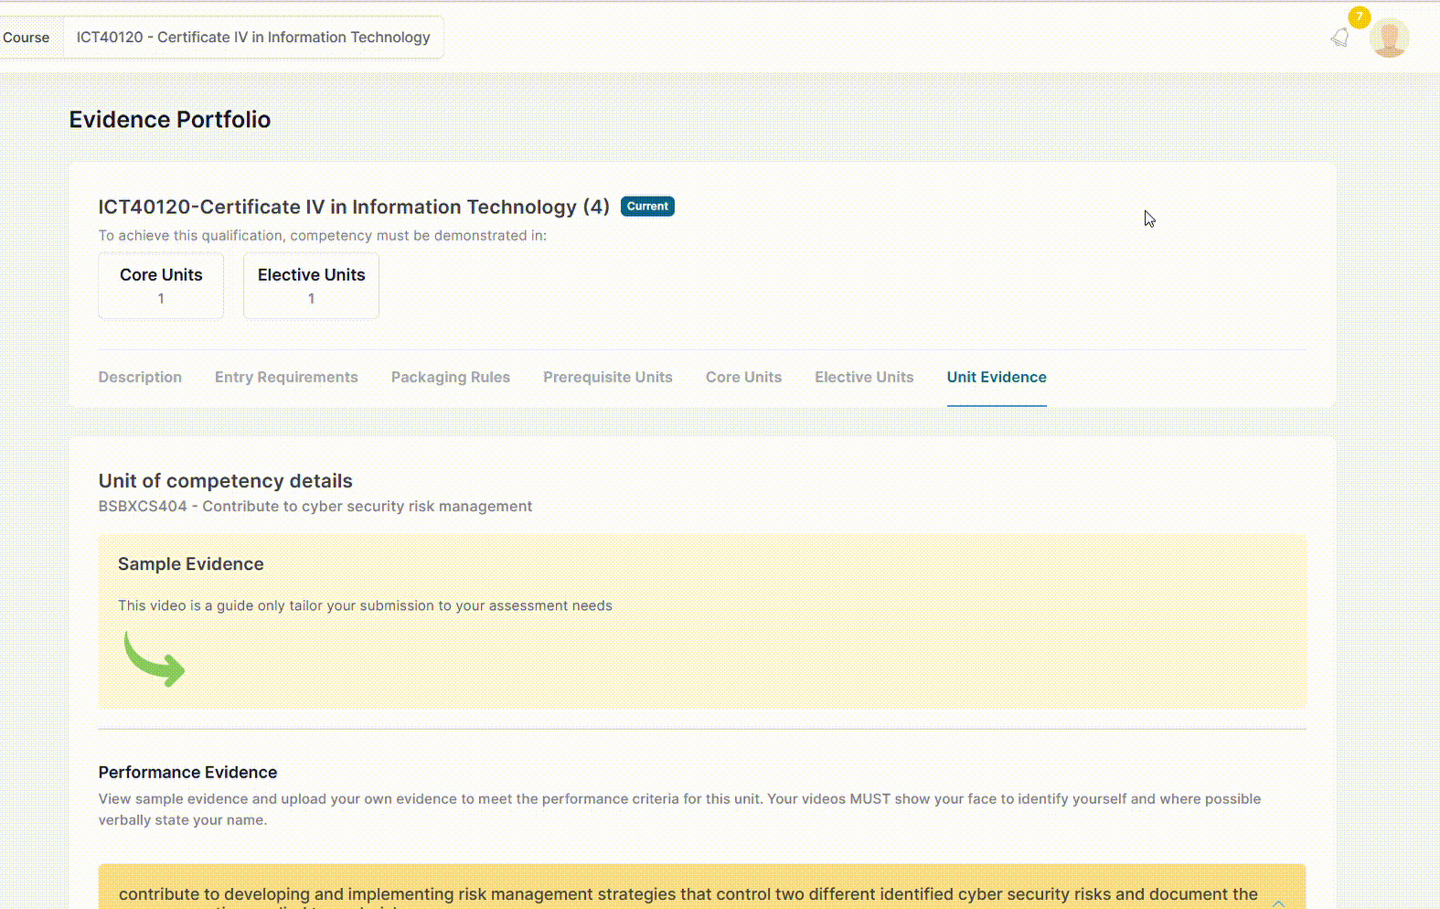Click the BSBXCS404 unit title text
Screen dimensions: 1440x909
(315, 507)
